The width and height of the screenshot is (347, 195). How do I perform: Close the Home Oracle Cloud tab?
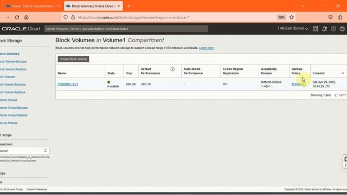pyautogui.click(x=59, y=6)
